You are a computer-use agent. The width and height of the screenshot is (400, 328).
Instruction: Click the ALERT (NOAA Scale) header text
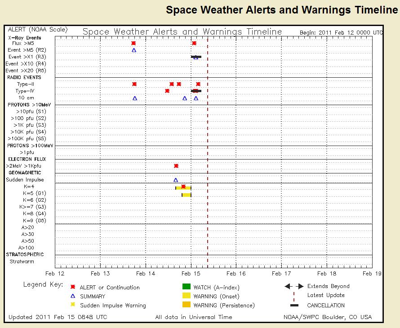coord(38,30)
